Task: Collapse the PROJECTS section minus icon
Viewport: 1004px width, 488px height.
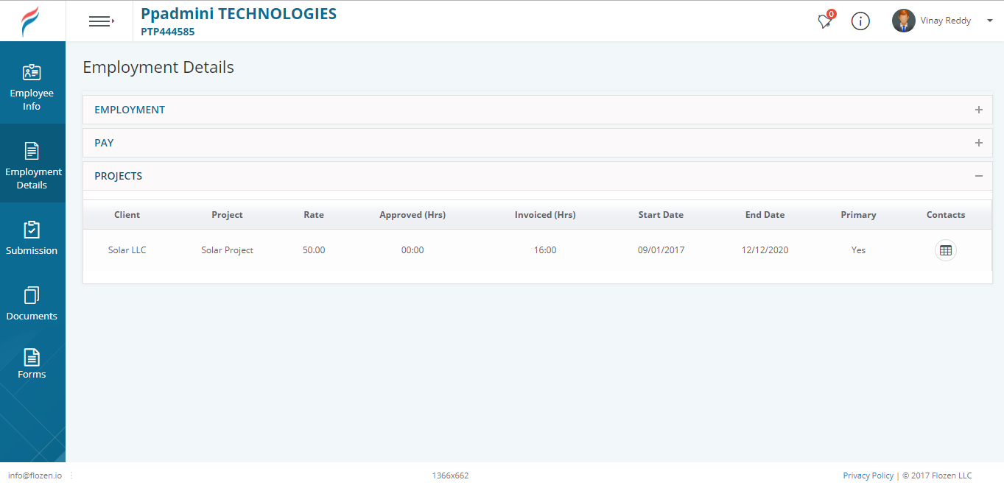Action: pos(978,176)
